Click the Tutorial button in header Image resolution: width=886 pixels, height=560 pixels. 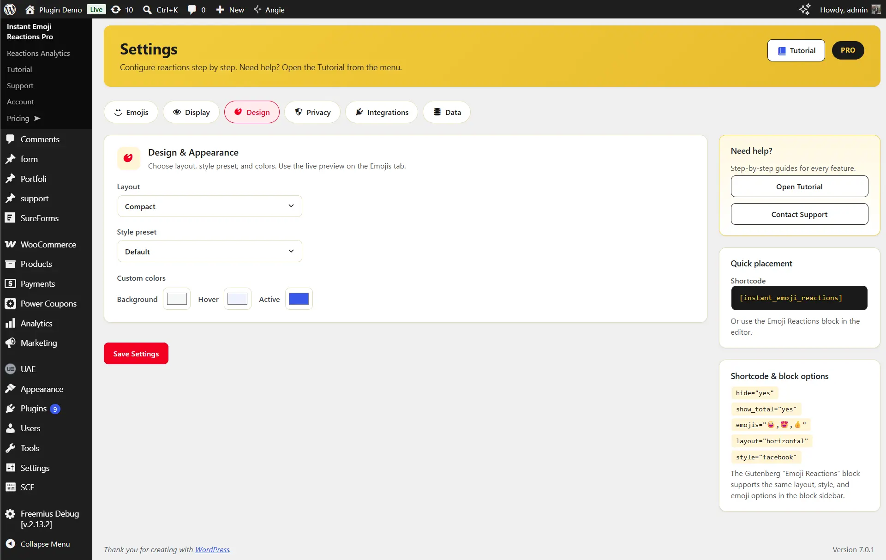pos(796,50)
